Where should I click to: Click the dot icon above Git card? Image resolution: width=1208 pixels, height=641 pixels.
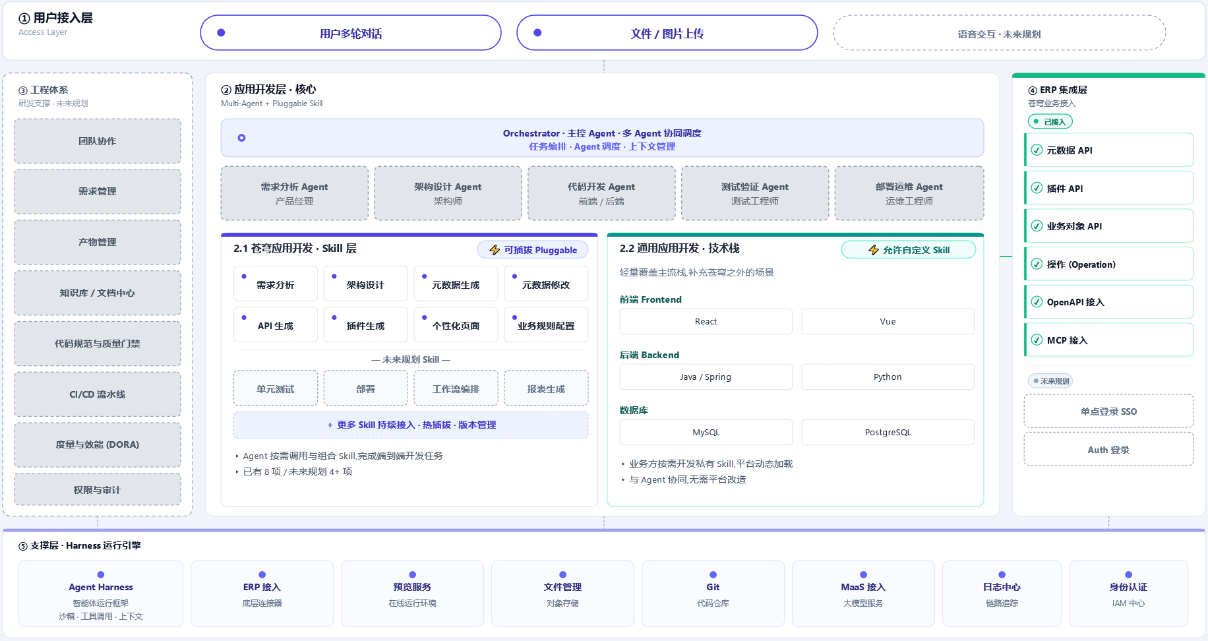[x=713, y=574]
